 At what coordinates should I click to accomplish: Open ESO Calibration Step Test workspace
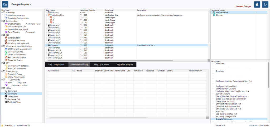click(x=226, y=114)
